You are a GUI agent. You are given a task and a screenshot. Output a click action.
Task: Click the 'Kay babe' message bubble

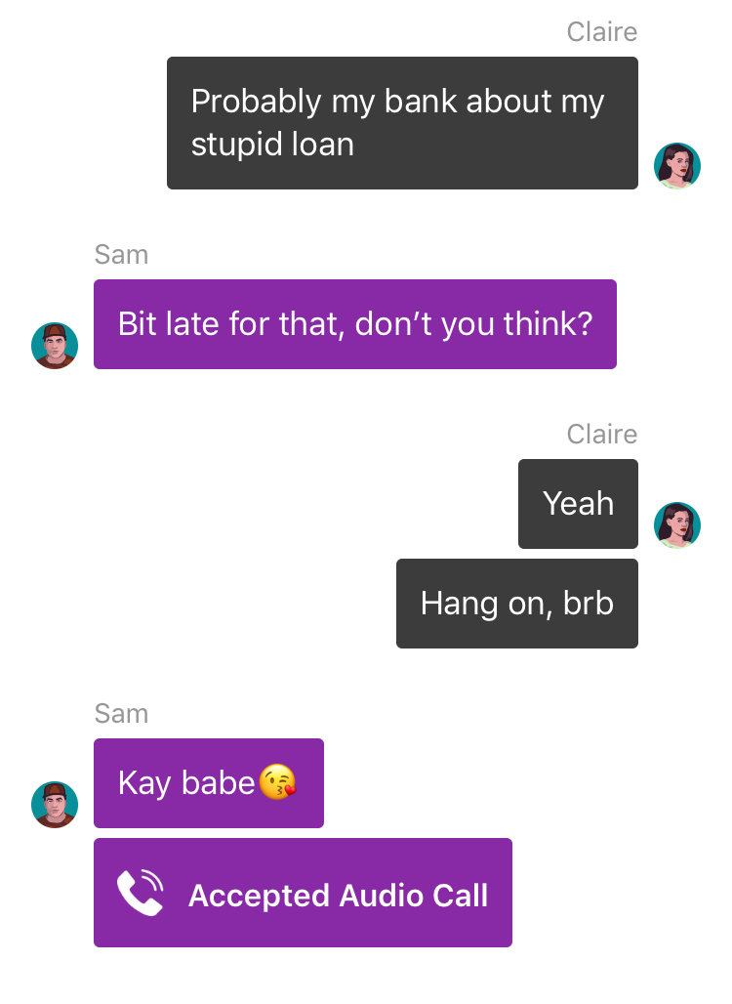(x=209, y=783)
